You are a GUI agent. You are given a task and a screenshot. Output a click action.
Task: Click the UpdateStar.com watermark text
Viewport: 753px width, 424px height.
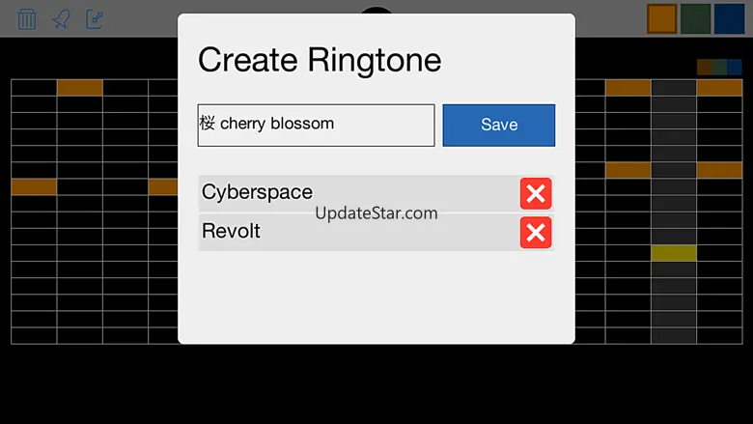tap(376, 213)
